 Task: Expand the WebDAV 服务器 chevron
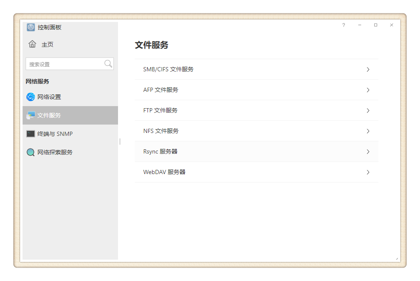[x=368, y=172]
